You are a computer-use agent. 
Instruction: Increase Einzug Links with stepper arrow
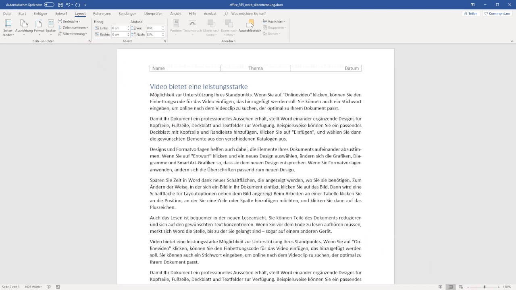point(129,27)
